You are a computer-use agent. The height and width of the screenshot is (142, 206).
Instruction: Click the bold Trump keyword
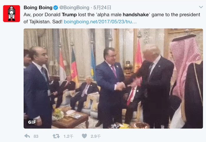(x=69, y=15)
